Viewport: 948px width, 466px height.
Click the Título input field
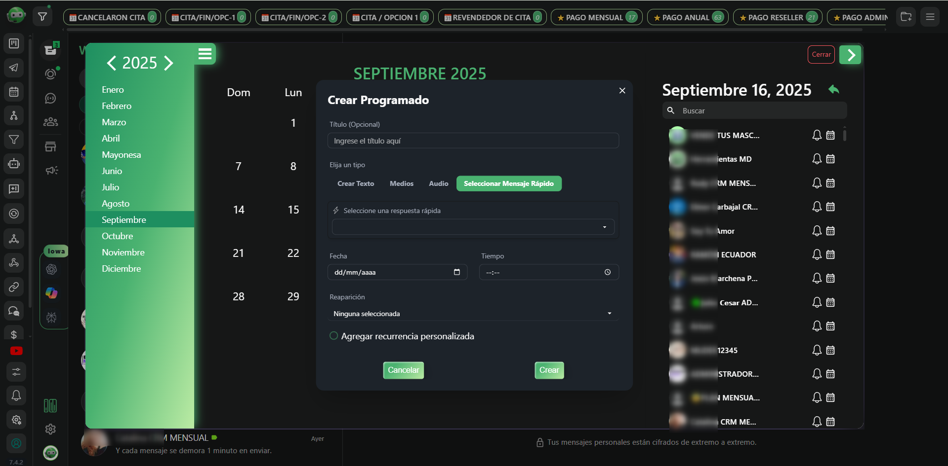tap(473, 141)
